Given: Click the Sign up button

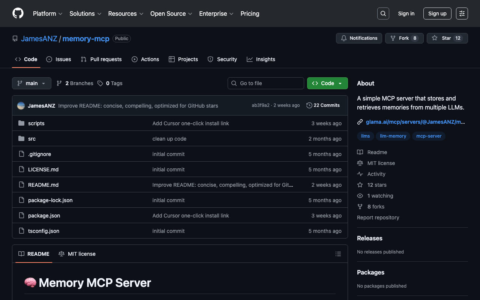Looking at the screenshot, I should (x=437, y=13).
